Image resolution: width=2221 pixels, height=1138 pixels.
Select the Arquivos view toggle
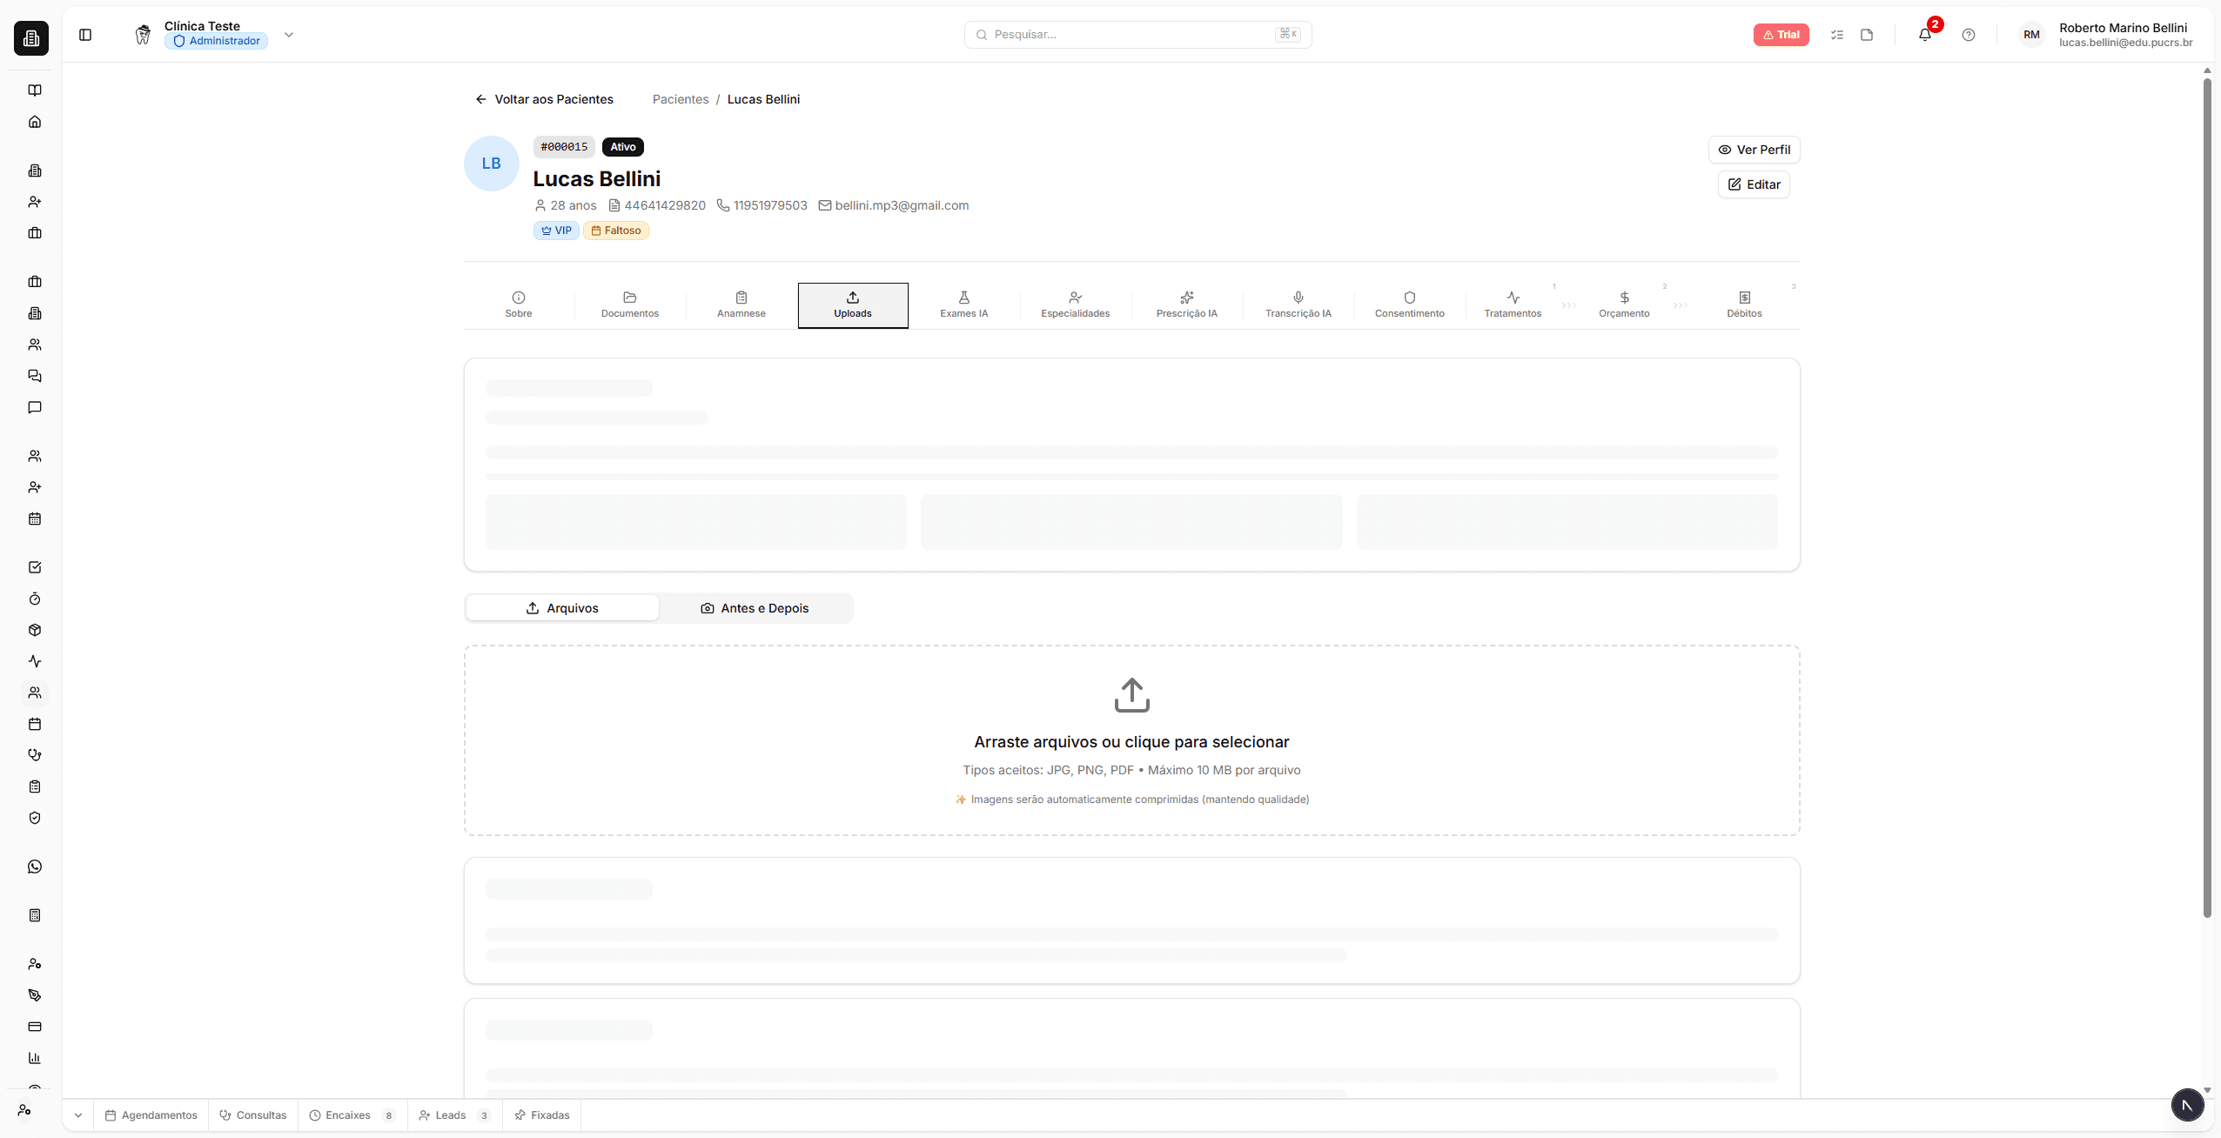tap(562, 608)
